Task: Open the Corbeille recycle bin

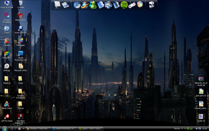Action: [x=21, y=4]
